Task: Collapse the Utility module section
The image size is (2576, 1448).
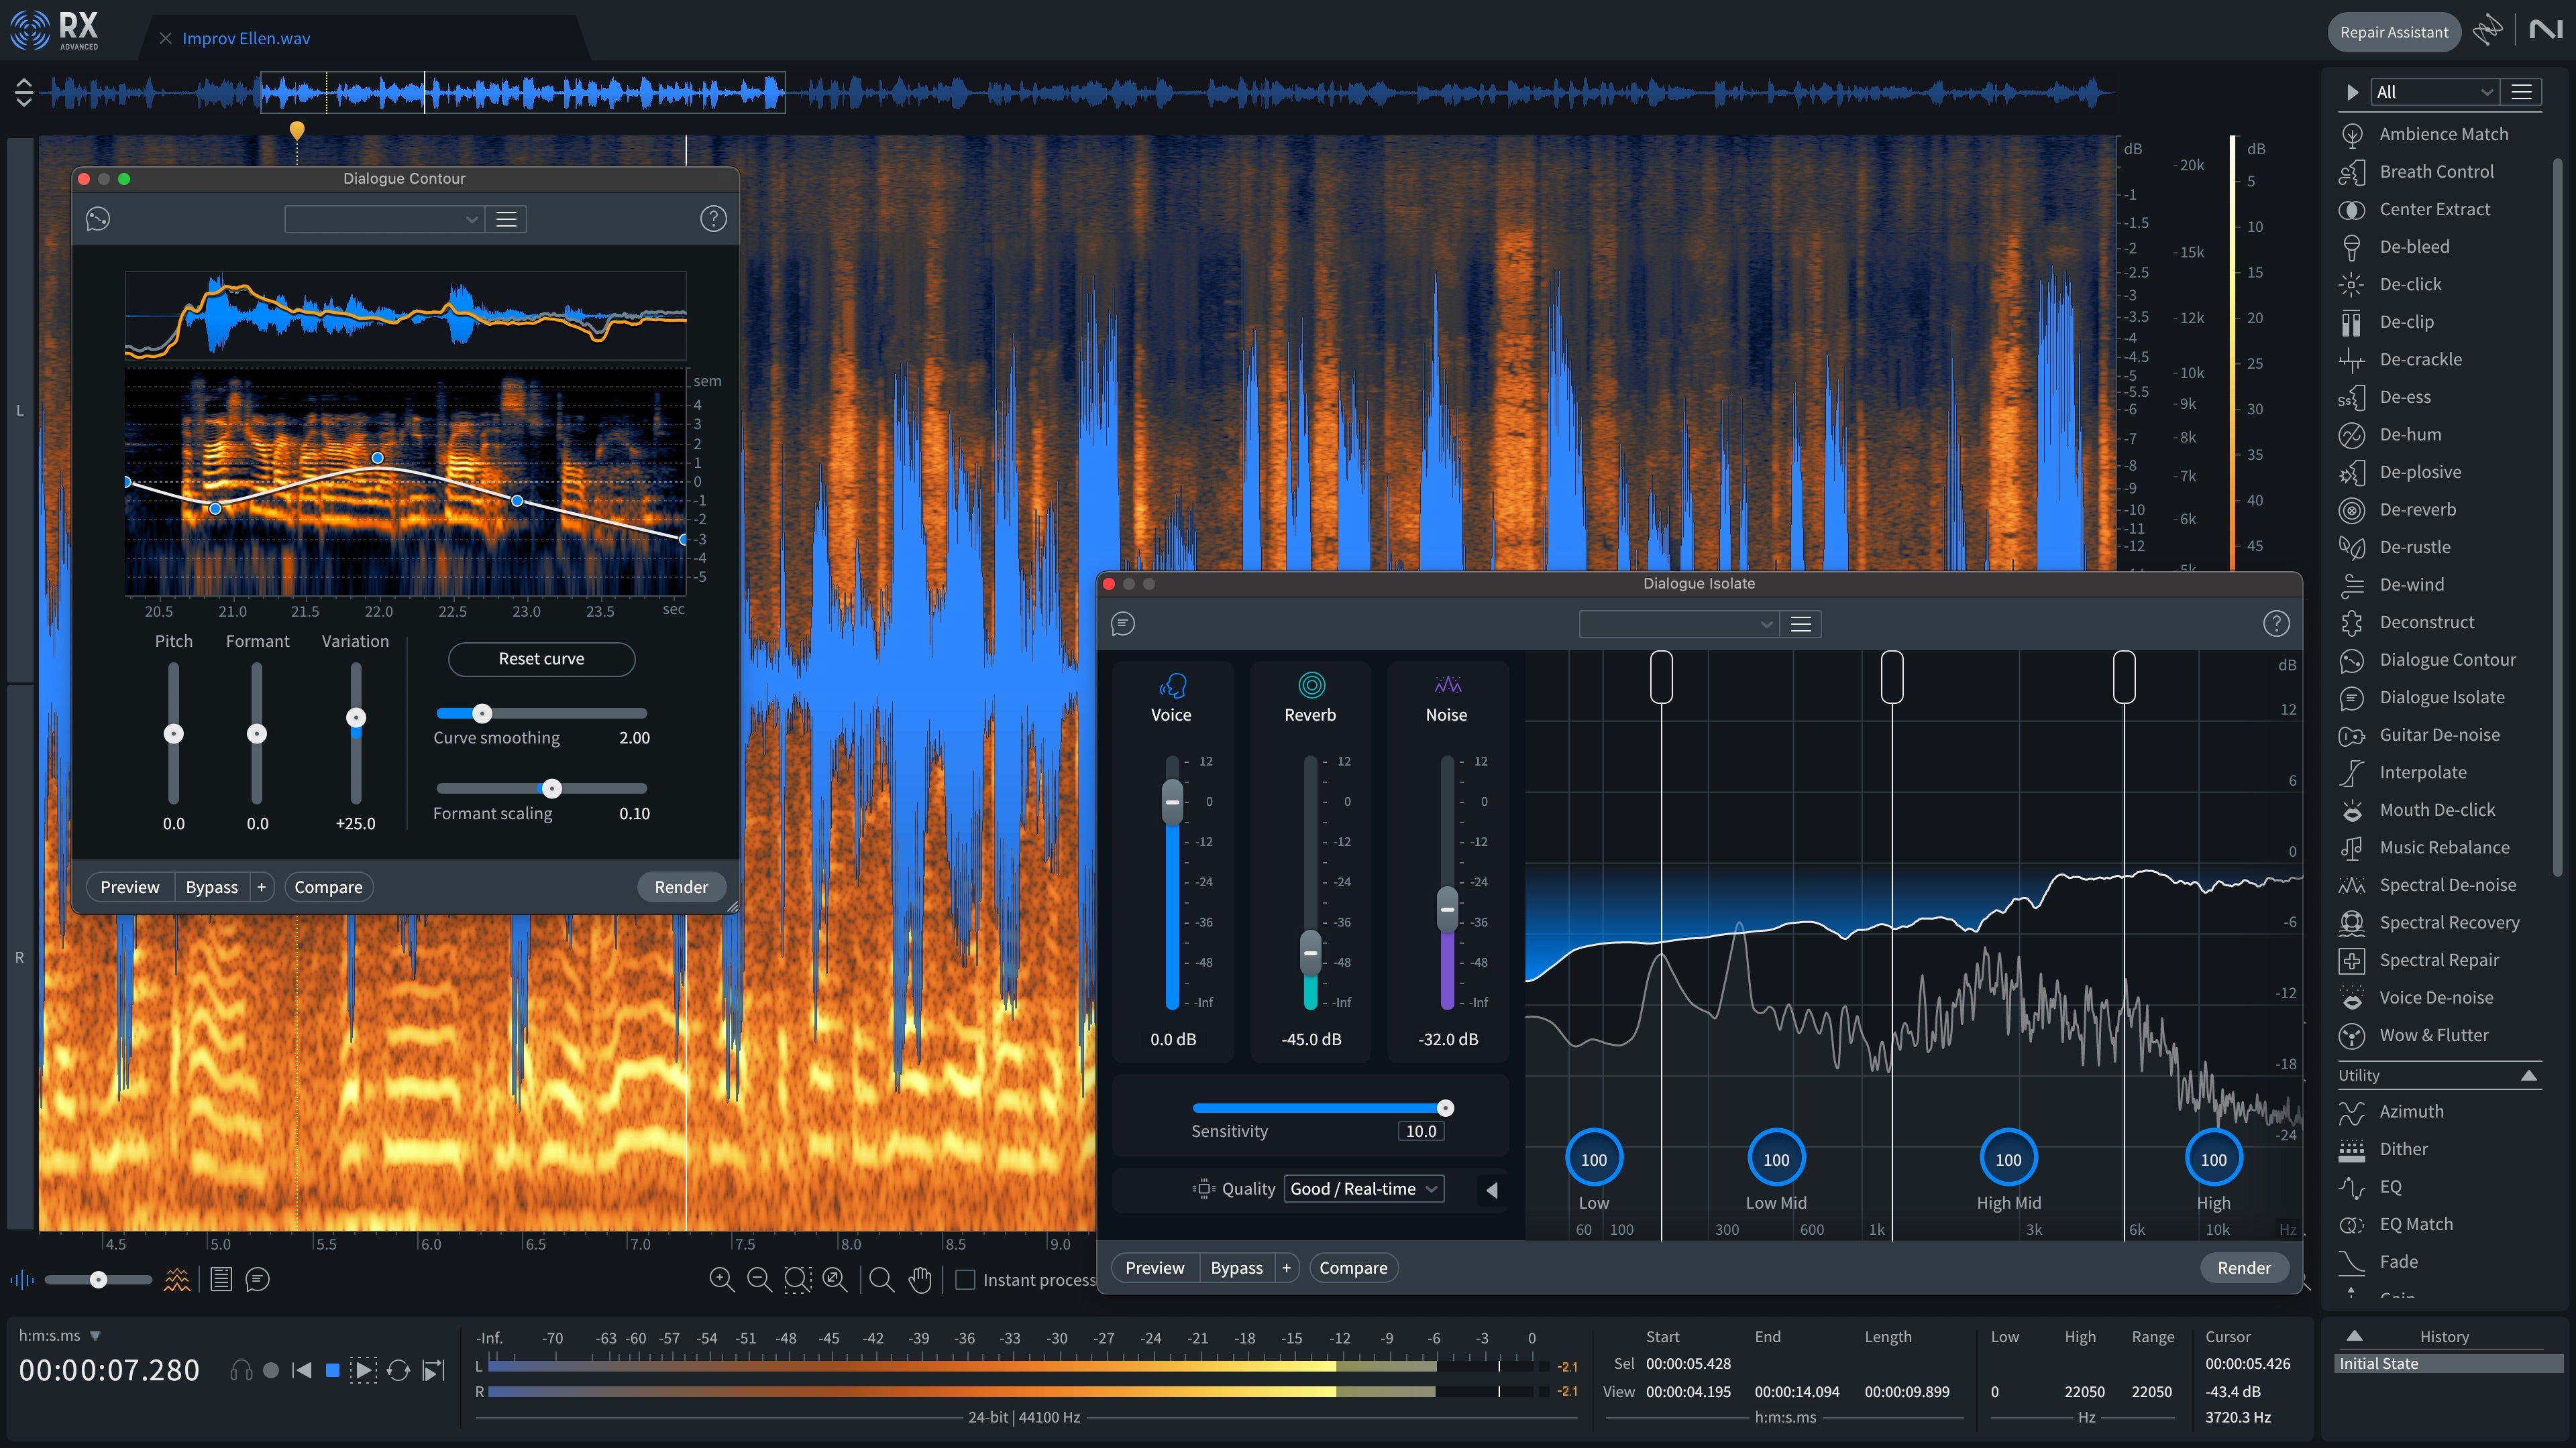Action: [x=2531, y=1075]
